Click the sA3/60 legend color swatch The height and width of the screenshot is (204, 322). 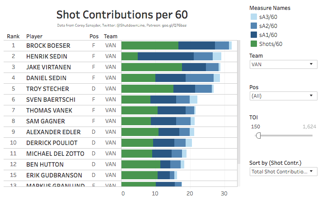click(254, 17)
